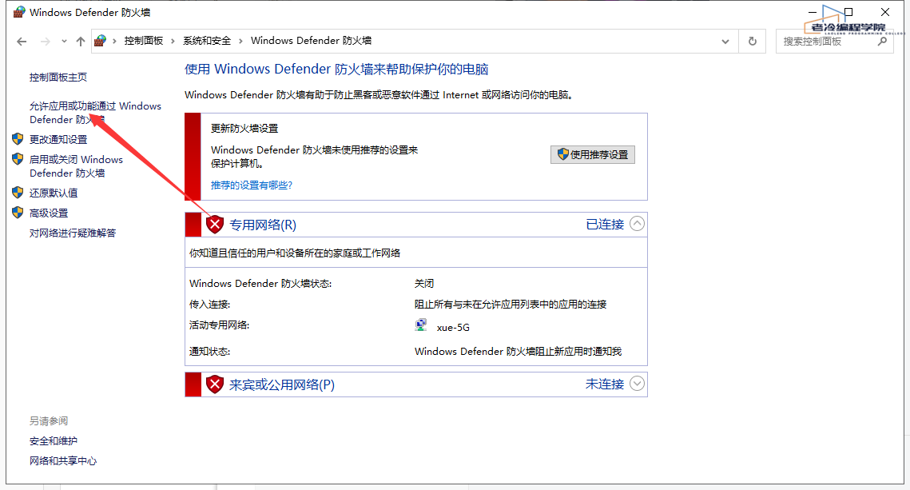The height and width of the screenshot is (490, 910).
Task: Go back with the back arrow
Action: pyautogui.click(x=22, y=42)
